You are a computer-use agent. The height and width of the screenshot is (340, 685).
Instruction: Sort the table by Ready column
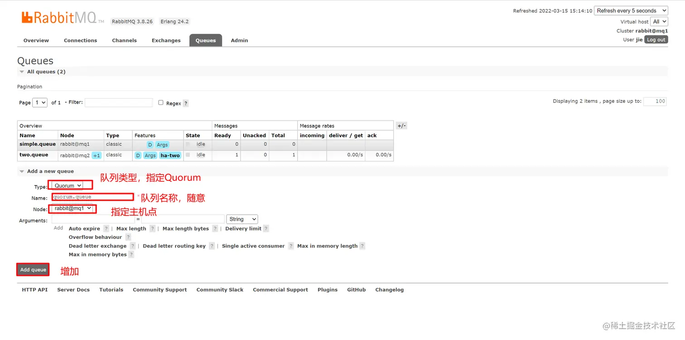click(x=222, y=135)
